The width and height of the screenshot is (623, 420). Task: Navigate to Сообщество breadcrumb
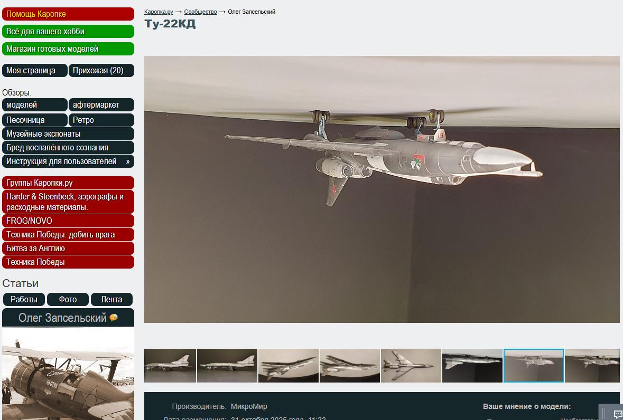pos(200,12)
